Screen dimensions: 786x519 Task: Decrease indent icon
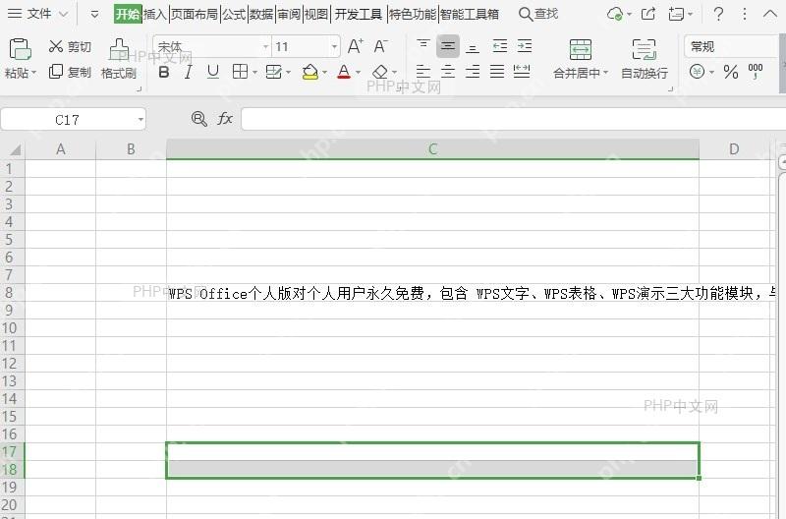pos(500,46)
